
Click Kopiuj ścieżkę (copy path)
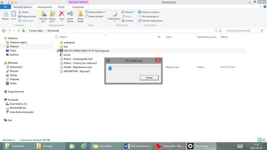[x=27, y=16]
